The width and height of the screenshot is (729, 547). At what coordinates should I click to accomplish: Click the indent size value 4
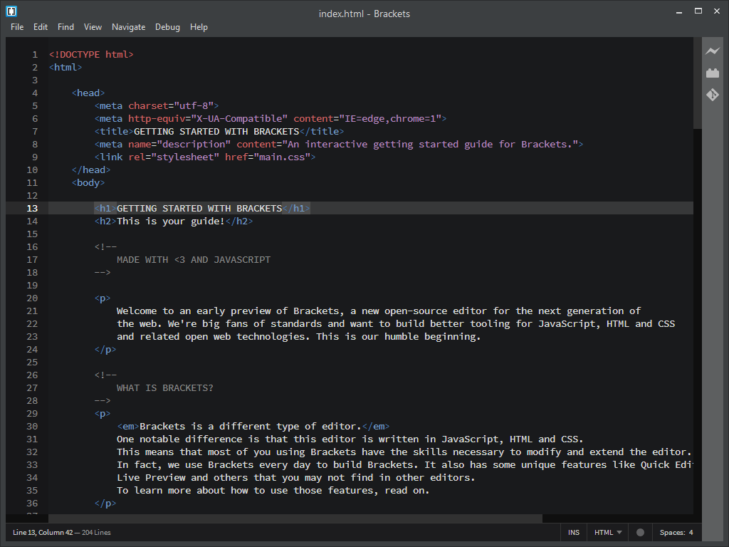click(691, 533)
